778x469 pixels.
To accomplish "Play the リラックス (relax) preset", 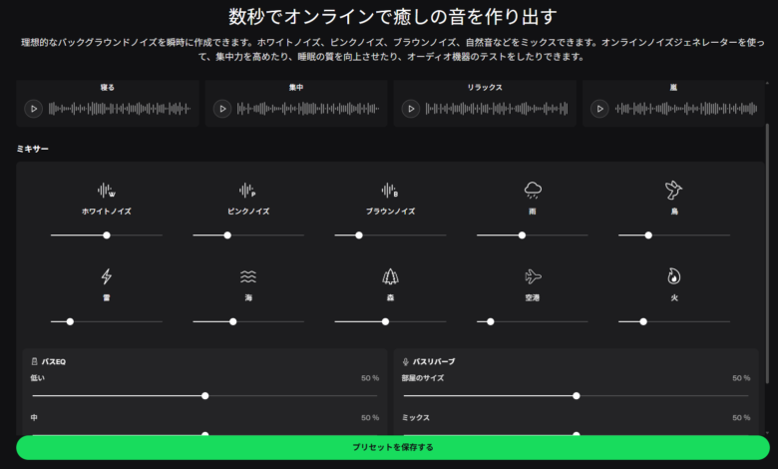I will pyautogui.click(x=410, y=109).
